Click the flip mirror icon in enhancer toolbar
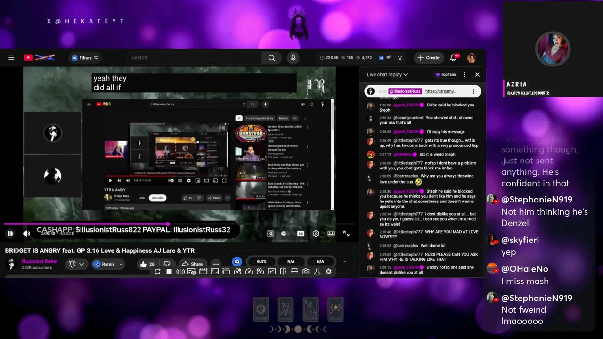This screenshot has height=339, width=603. click(x=283, y=272)
